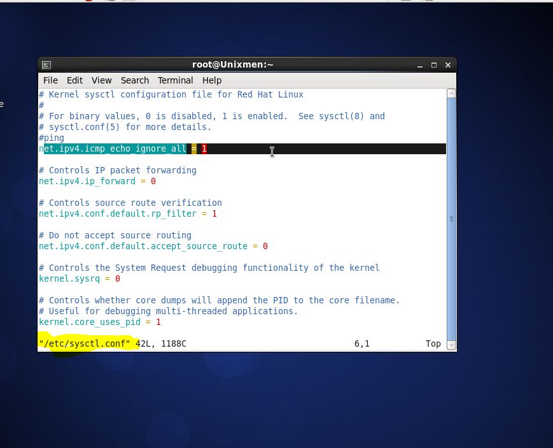
Task: Click the terminal icon in title bar
Action: [x=46, y=65]
